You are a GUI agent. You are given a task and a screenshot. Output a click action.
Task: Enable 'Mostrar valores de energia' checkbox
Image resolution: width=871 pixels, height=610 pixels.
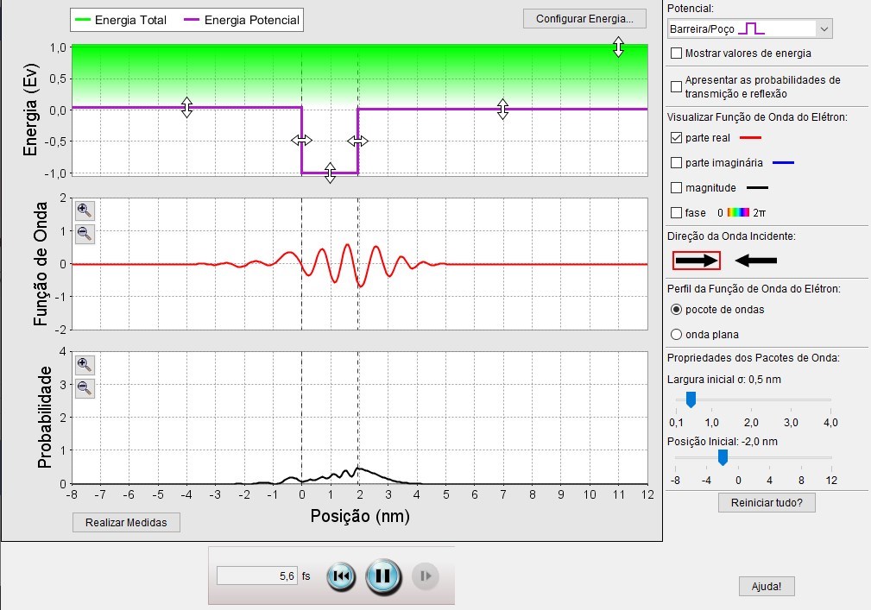click(676, 53)
